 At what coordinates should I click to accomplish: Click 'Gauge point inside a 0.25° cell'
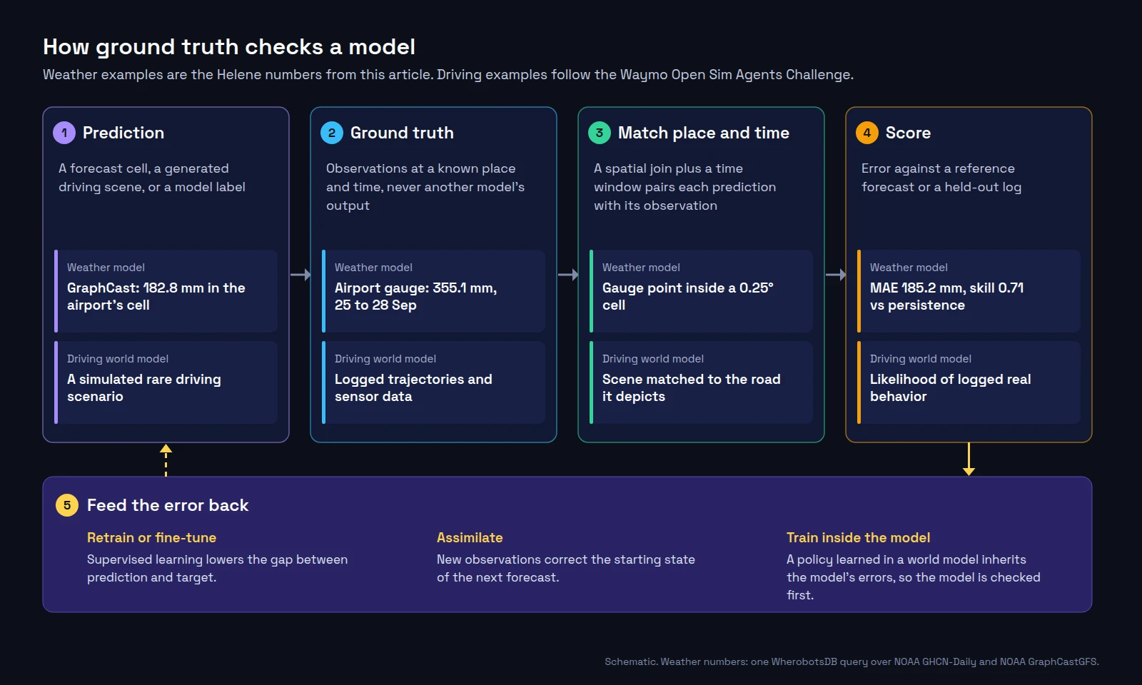pos(688,296)
